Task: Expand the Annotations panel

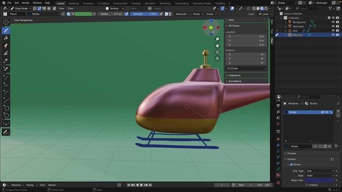Action: tap(235, 81)
